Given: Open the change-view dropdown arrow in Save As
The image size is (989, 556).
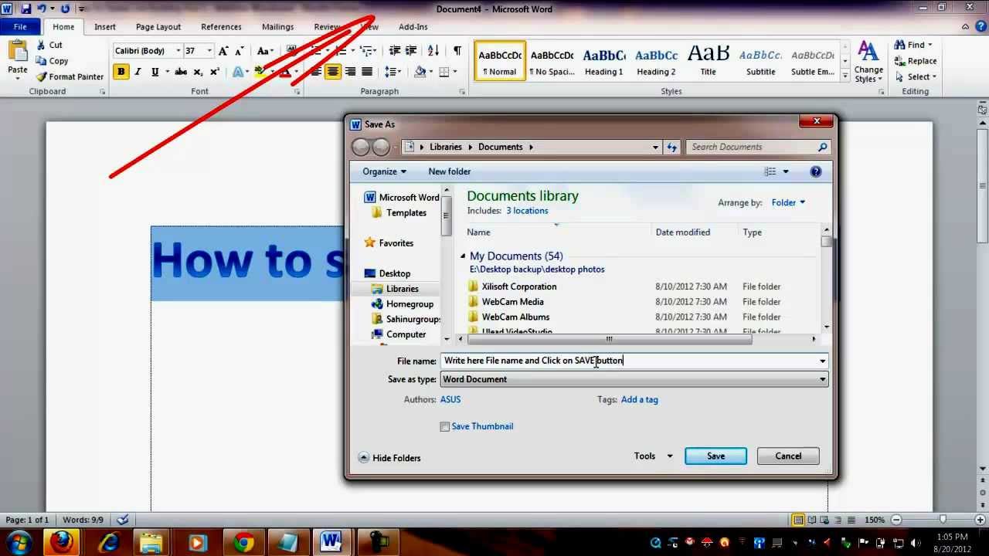Looking at the screenshot, I should click(786, 171).
